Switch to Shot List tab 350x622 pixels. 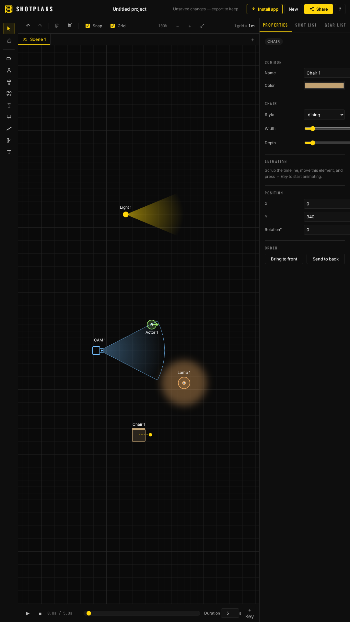306,25
